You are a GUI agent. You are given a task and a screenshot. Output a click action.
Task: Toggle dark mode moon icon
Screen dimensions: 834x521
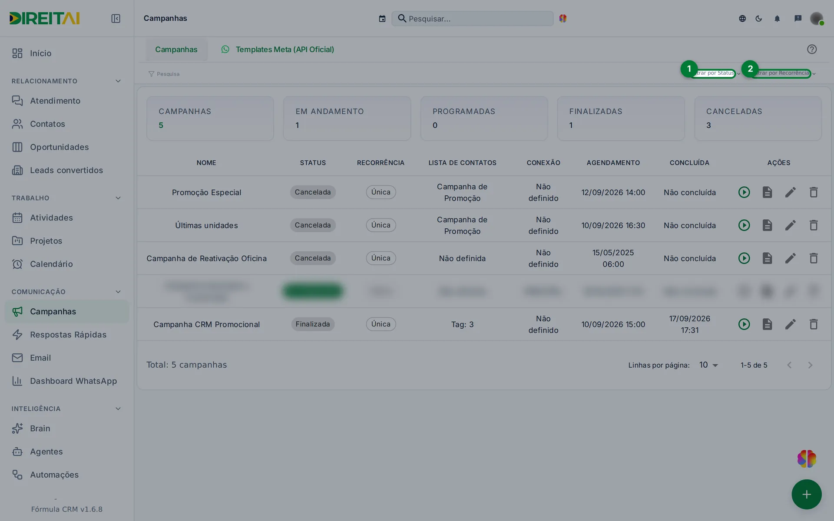(x=759, y=18)
